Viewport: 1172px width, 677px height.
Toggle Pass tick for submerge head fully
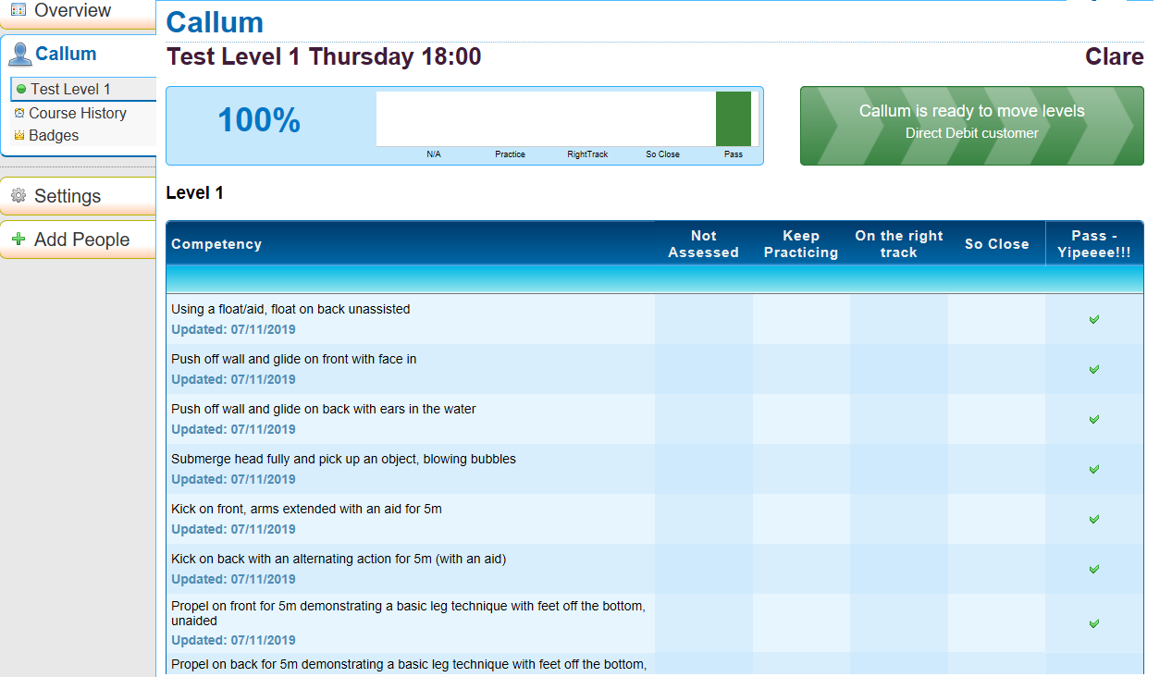click(1094, 469)
